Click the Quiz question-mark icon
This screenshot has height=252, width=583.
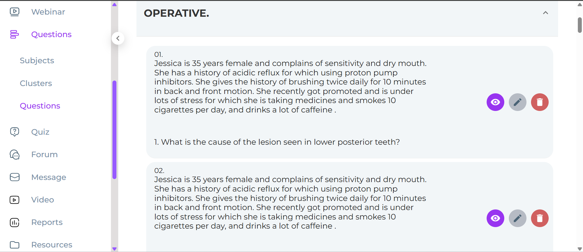[15, 132]
